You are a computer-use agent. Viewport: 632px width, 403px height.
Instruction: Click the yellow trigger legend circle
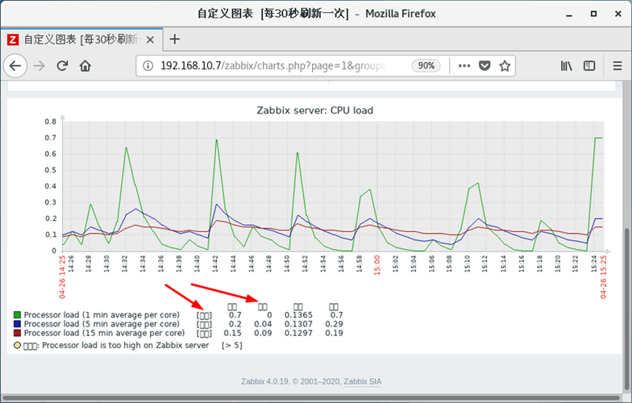click(17, 345)
